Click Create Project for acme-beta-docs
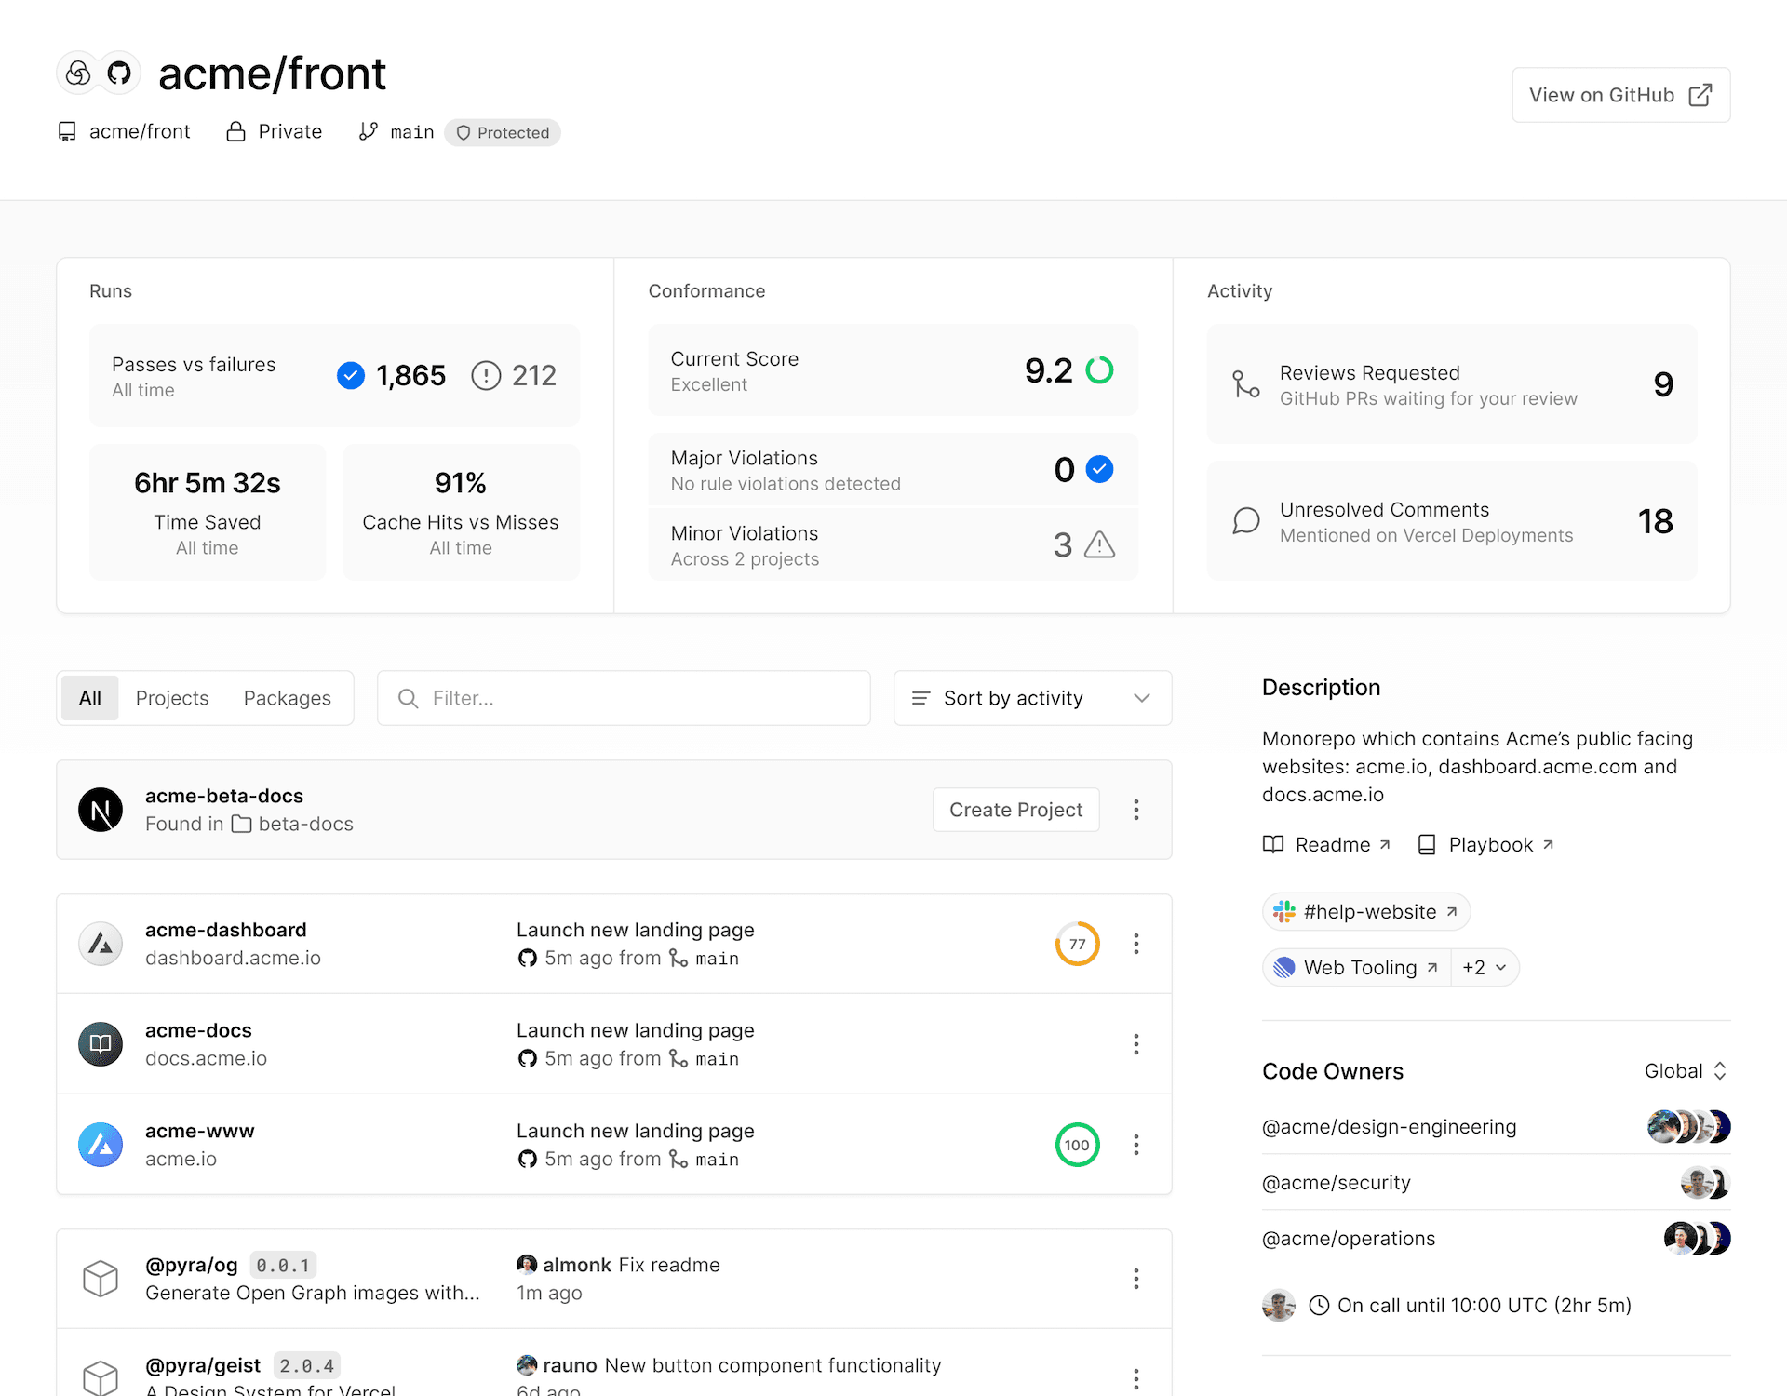The height and width of the screenshot is (1396, 1787). [1015, 810]
